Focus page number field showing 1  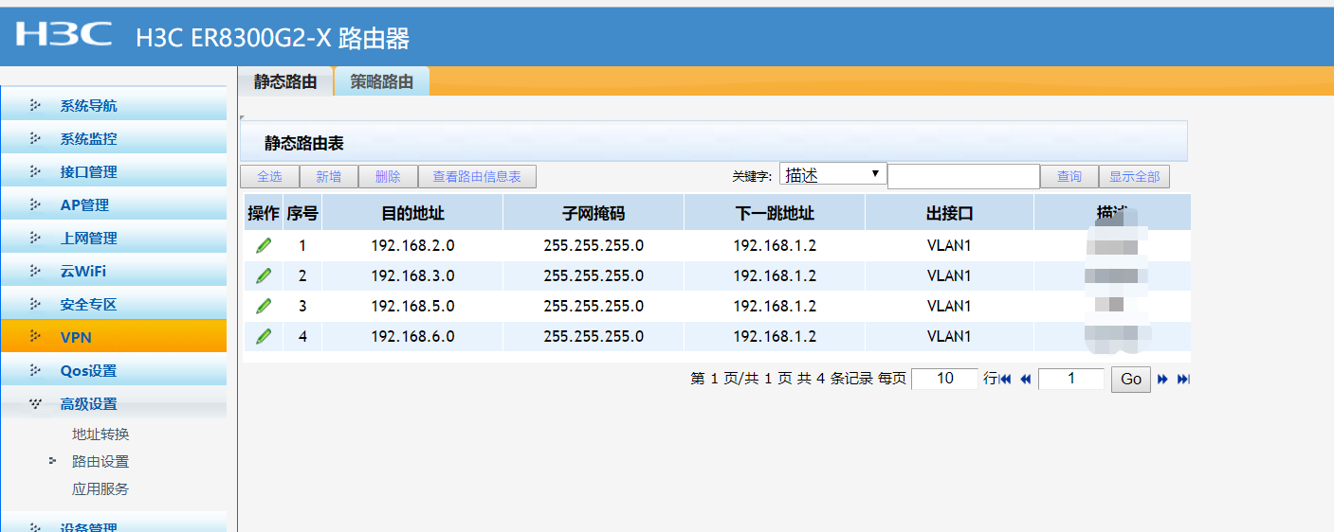1071,379
